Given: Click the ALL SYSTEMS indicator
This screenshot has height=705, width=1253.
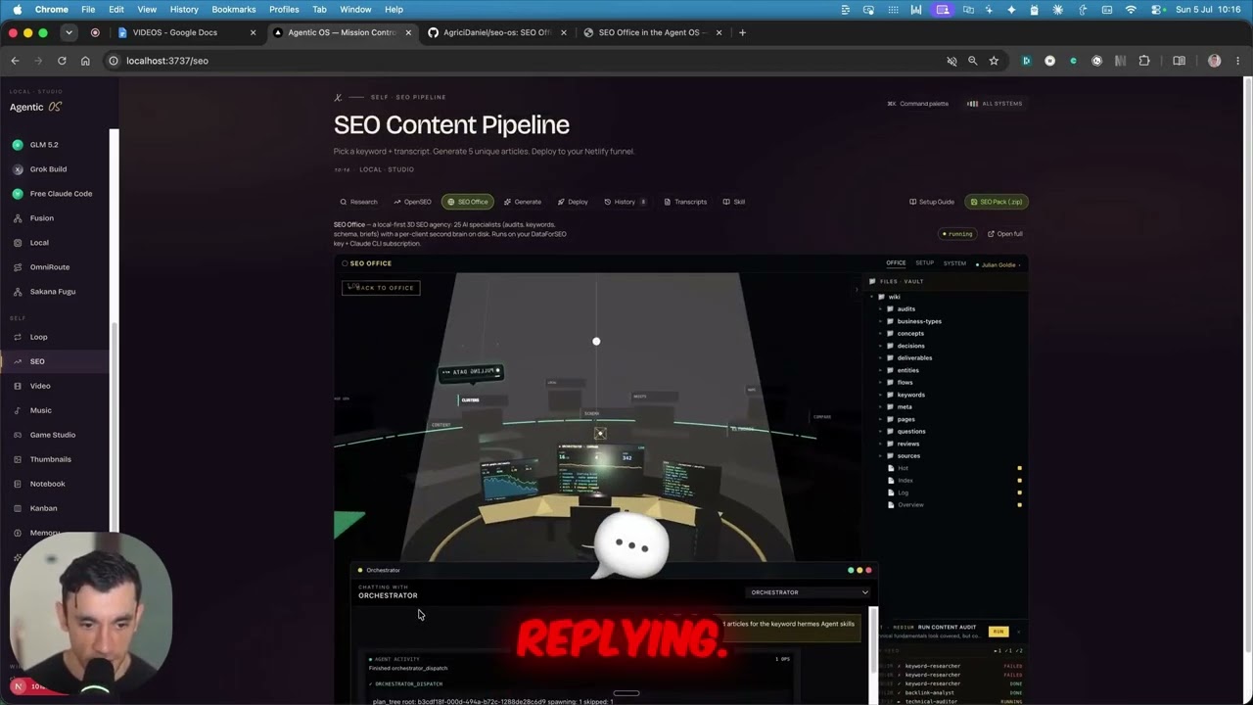Looking at the screenshot, I should (x=995, y=104).
